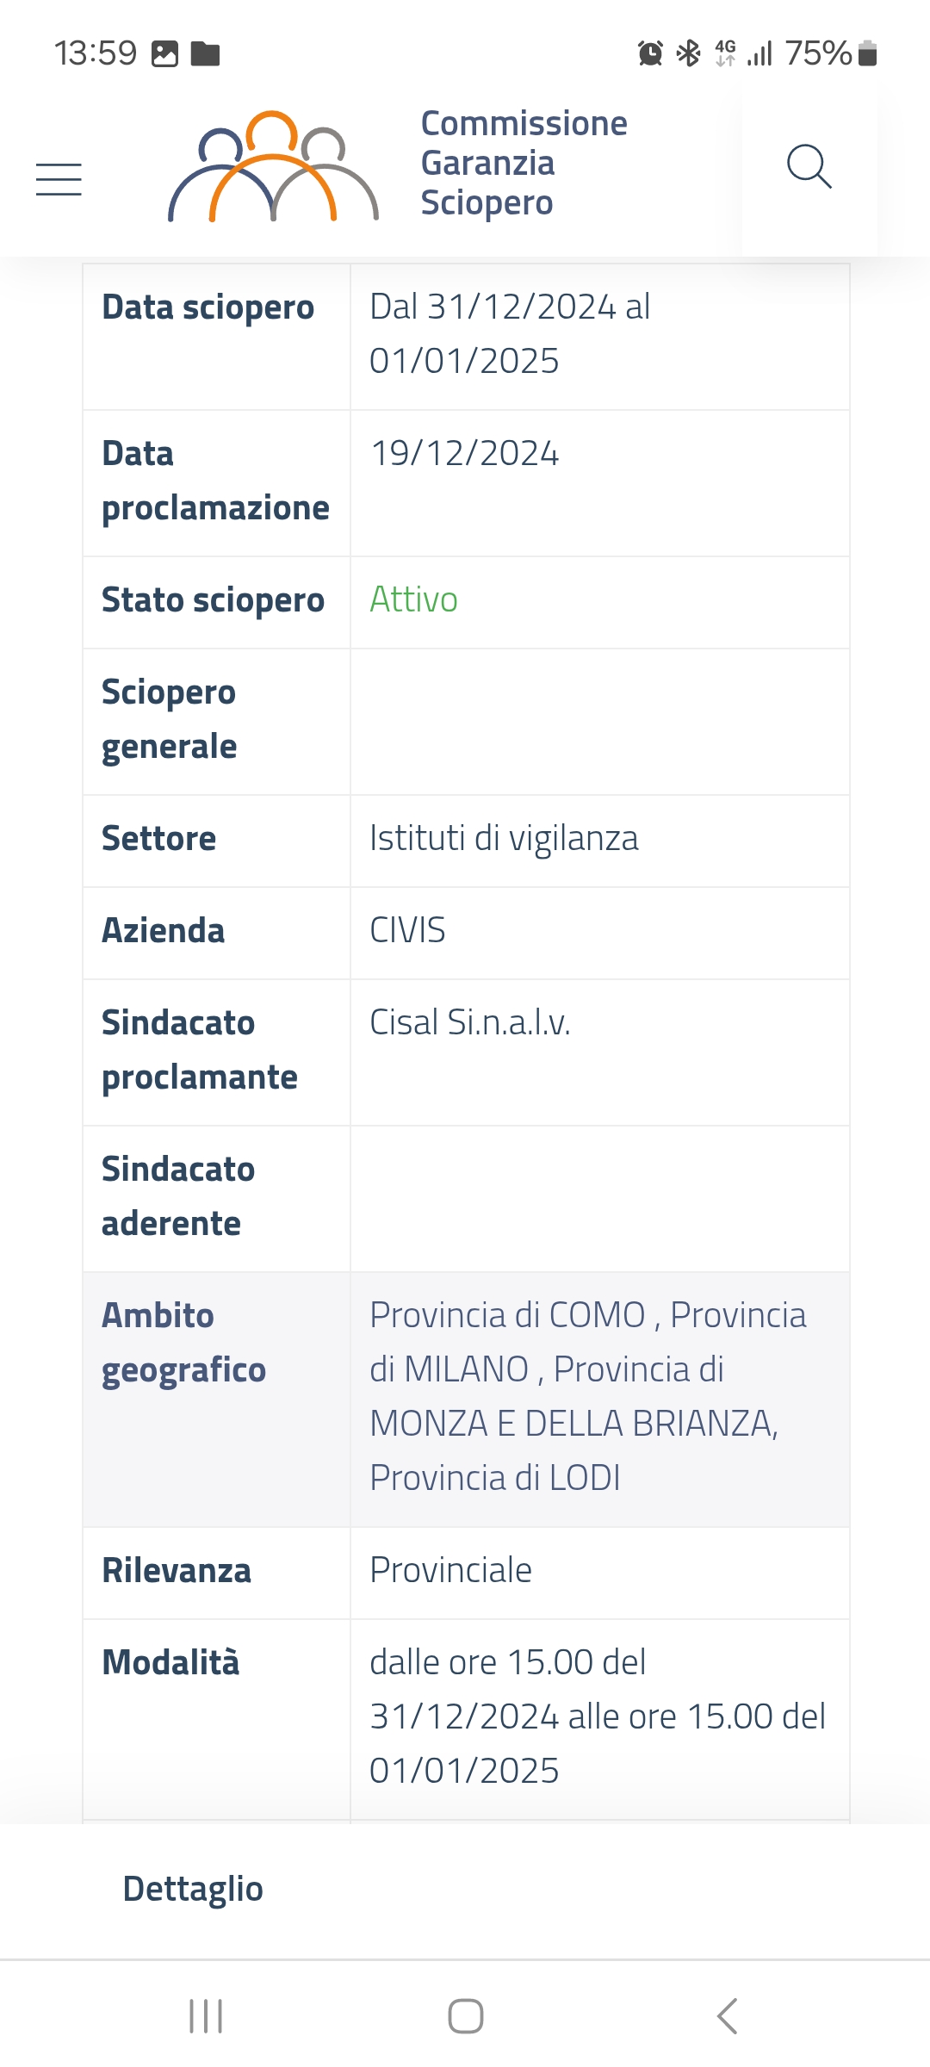Select the green Attivo status text
The height and width of the screenshot is (2067, 930).
coord(413,599)
